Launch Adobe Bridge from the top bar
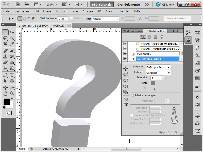This screenshot has width=203, height=152. point(18,5)
